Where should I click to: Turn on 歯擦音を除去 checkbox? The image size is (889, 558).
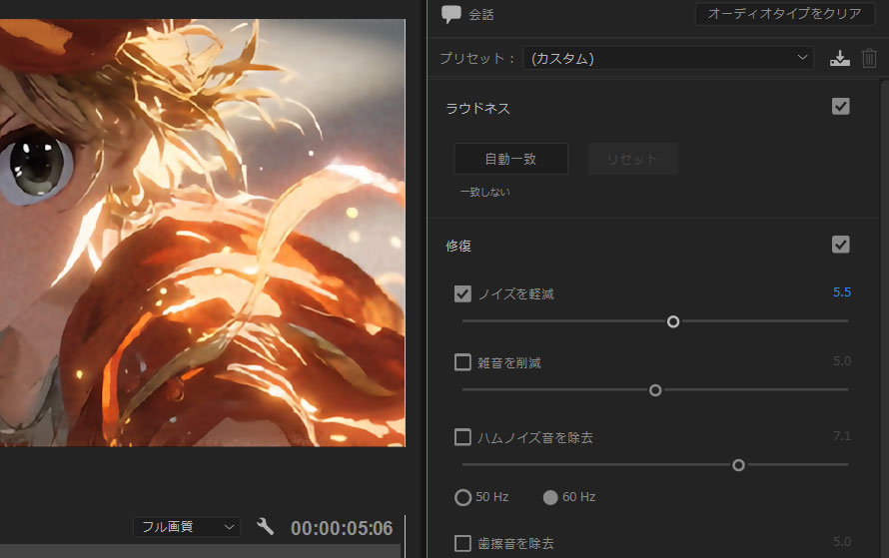462,543
